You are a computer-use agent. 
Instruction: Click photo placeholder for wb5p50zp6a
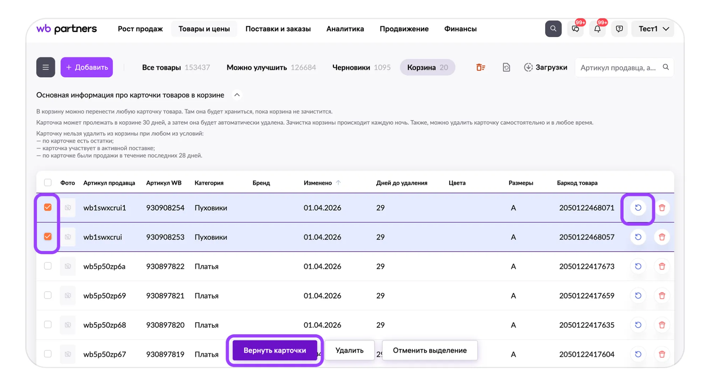coord(68,266)
